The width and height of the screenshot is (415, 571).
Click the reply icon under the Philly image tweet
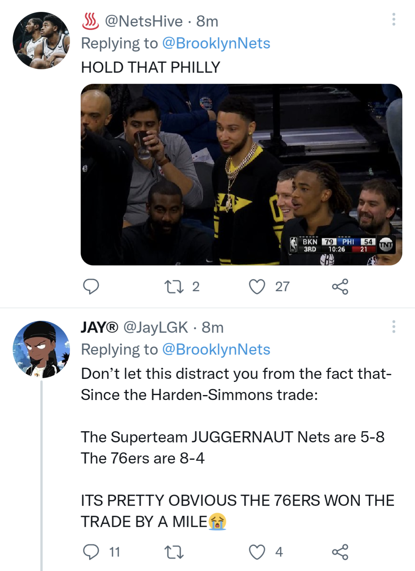coord(91,286)
